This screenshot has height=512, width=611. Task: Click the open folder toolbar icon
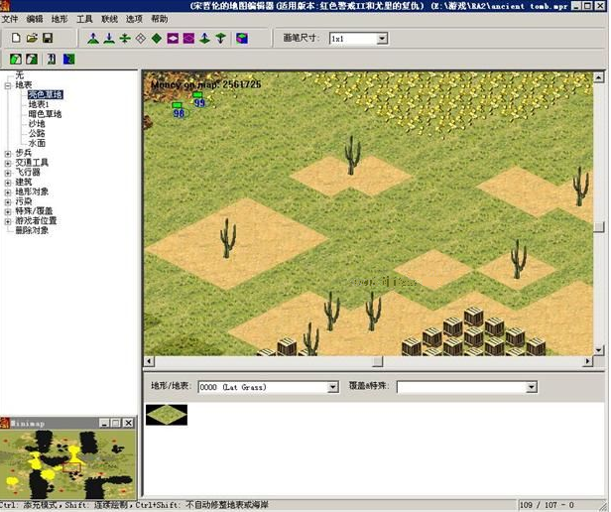click(x=32, y=39)
